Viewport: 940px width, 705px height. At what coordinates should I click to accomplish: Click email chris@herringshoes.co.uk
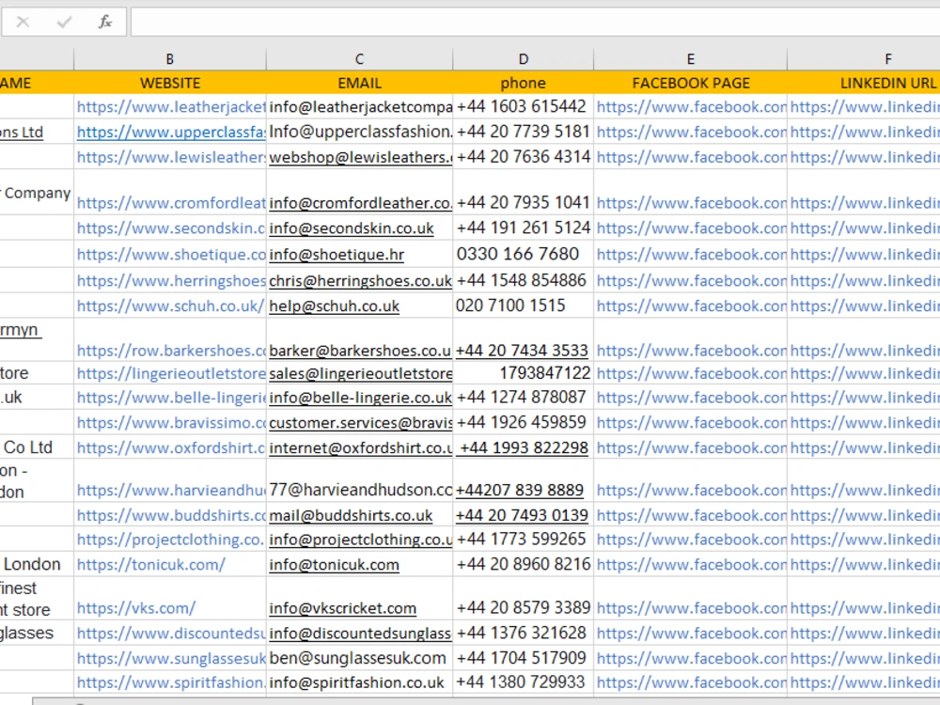tap(360, 280)
